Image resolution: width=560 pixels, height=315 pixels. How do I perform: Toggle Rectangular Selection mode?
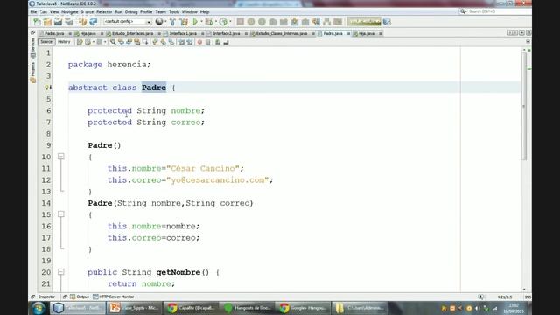pyautogui.click(x=145, y=42)
